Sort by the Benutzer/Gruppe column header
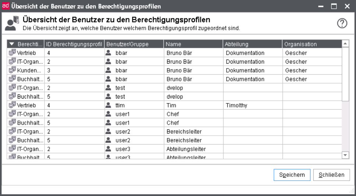The width and height of the screenshot is (356, 196). 134,44
